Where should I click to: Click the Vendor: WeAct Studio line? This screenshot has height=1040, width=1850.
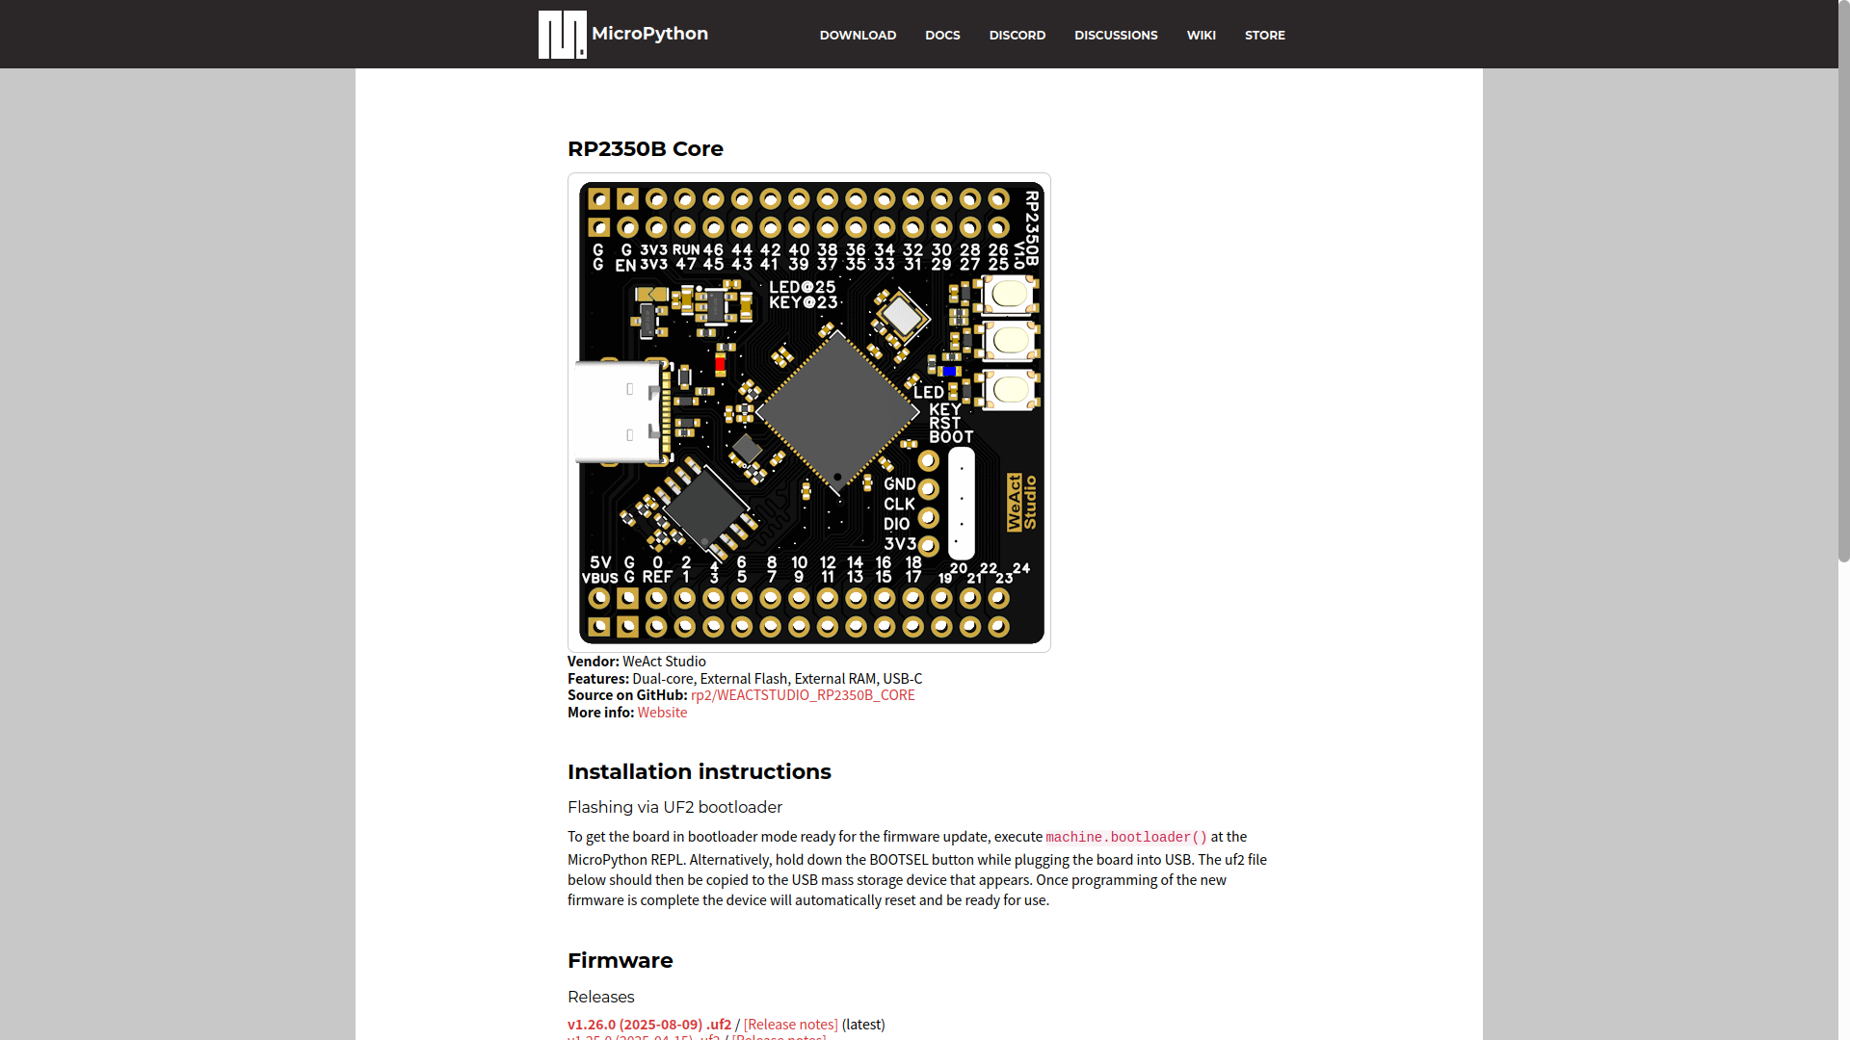click(637, 662)
